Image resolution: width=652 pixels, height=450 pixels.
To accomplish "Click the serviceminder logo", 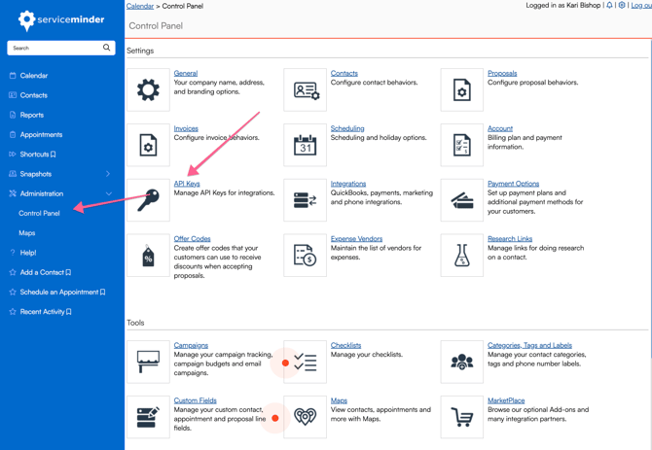I will pos(61,20).
